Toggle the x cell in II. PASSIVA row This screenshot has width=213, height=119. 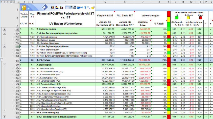click(210, 61)
